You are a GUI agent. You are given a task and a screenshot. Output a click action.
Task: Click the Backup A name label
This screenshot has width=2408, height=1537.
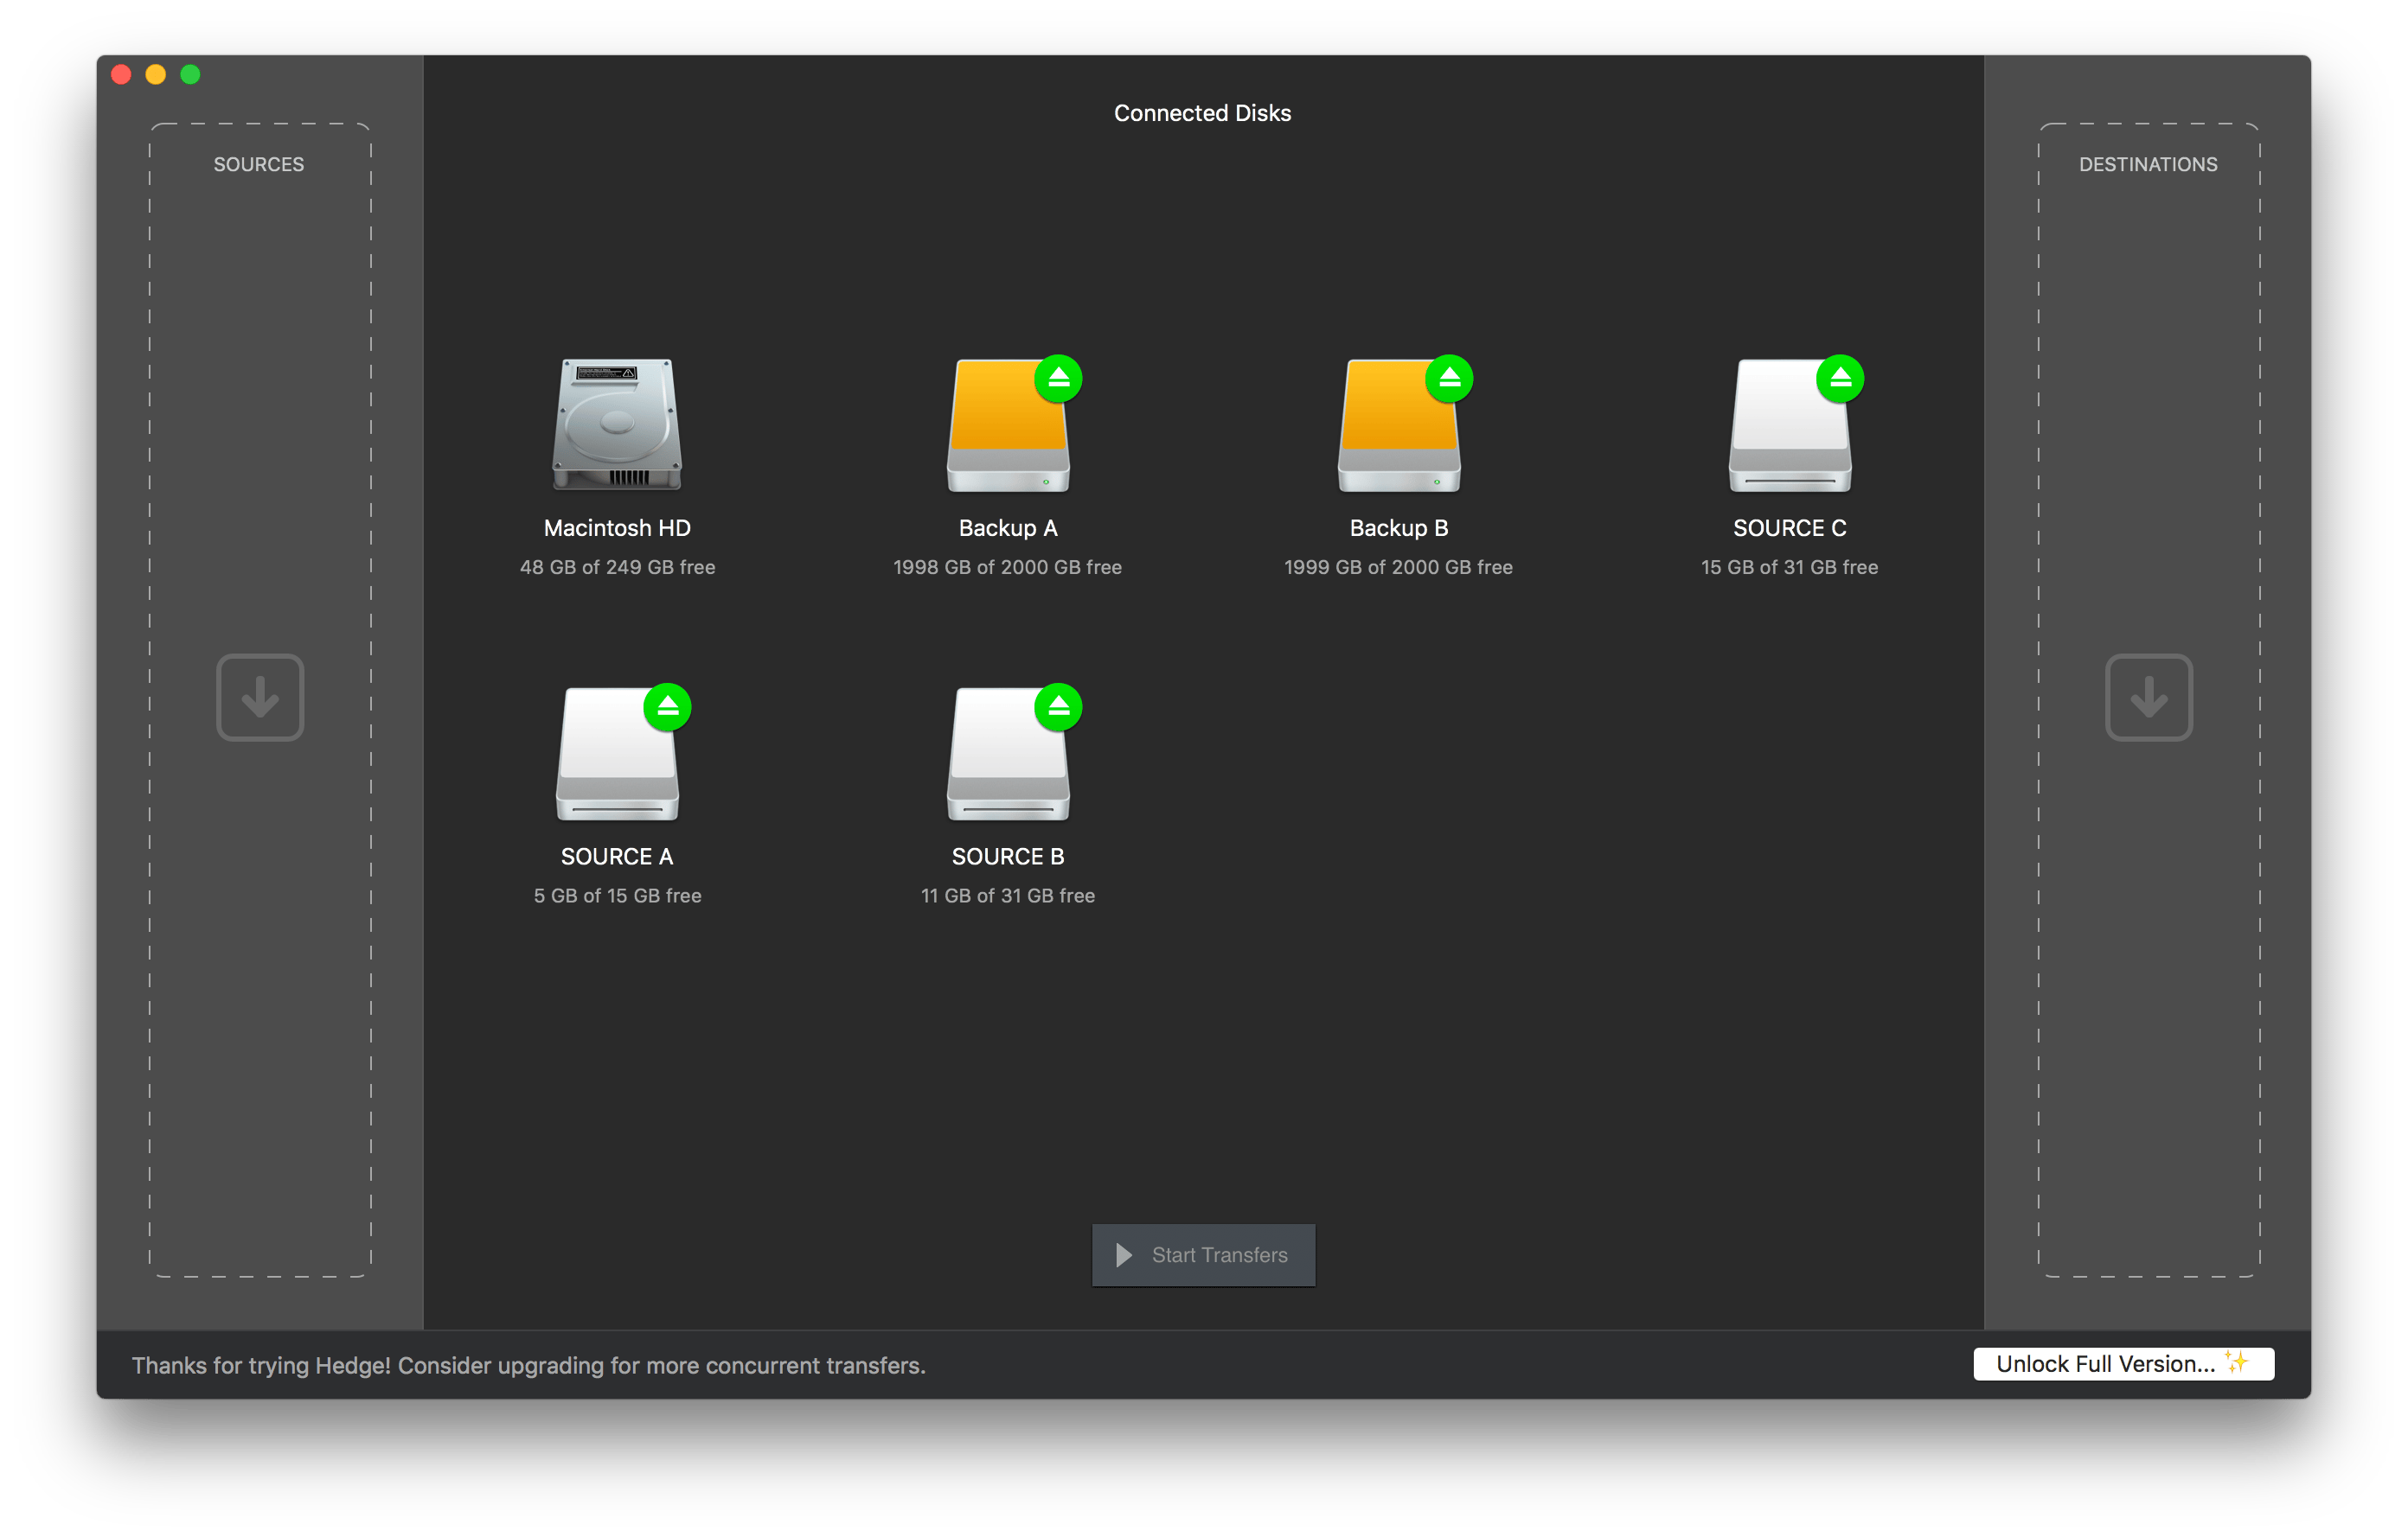1008,527
